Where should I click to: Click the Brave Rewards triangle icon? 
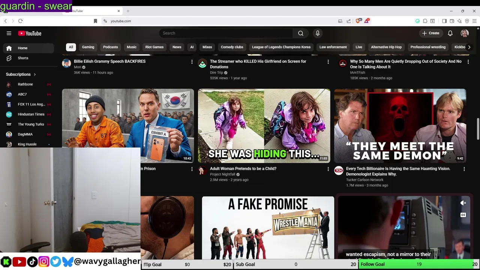366,21
